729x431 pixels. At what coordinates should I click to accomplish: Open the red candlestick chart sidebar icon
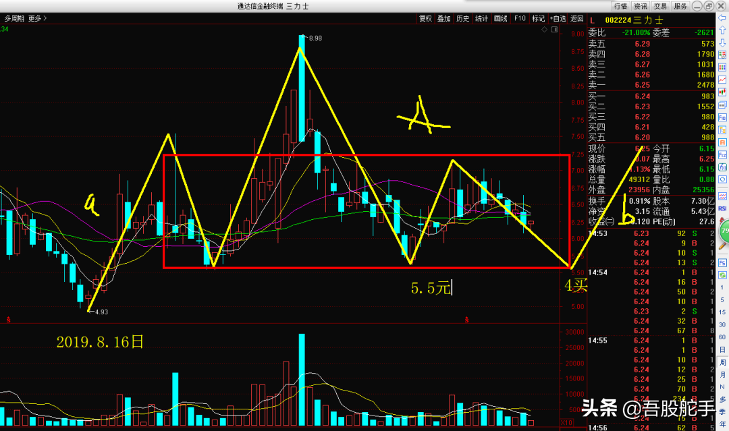coord(722,92)
